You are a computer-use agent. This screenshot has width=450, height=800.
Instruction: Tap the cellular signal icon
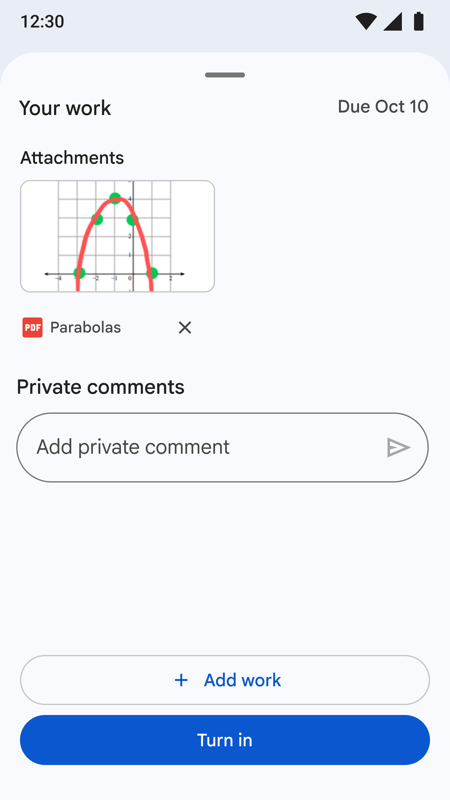pyautogui.click(x=393, y=21)
